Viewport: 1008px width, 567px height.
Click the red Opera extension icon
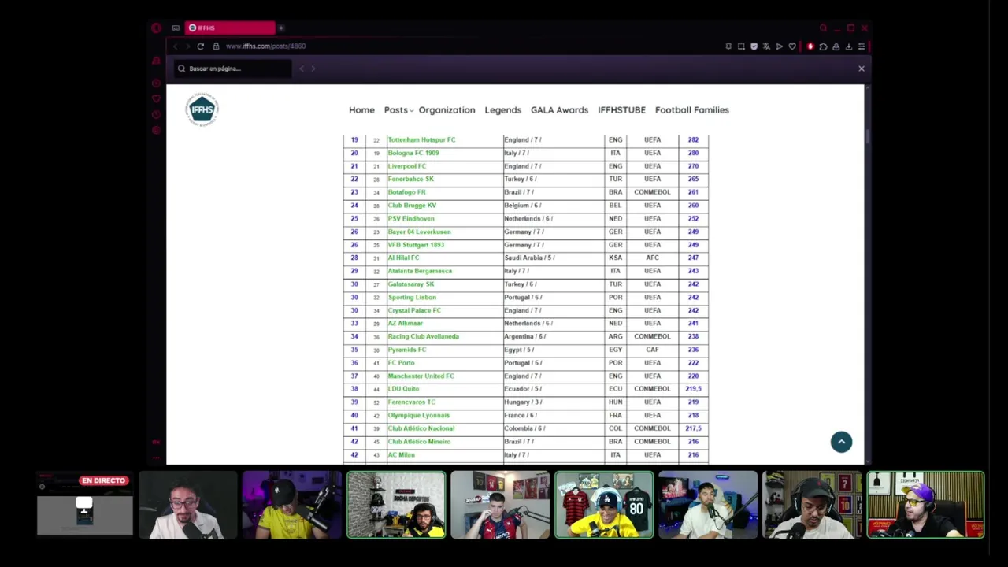coord(810,46)
